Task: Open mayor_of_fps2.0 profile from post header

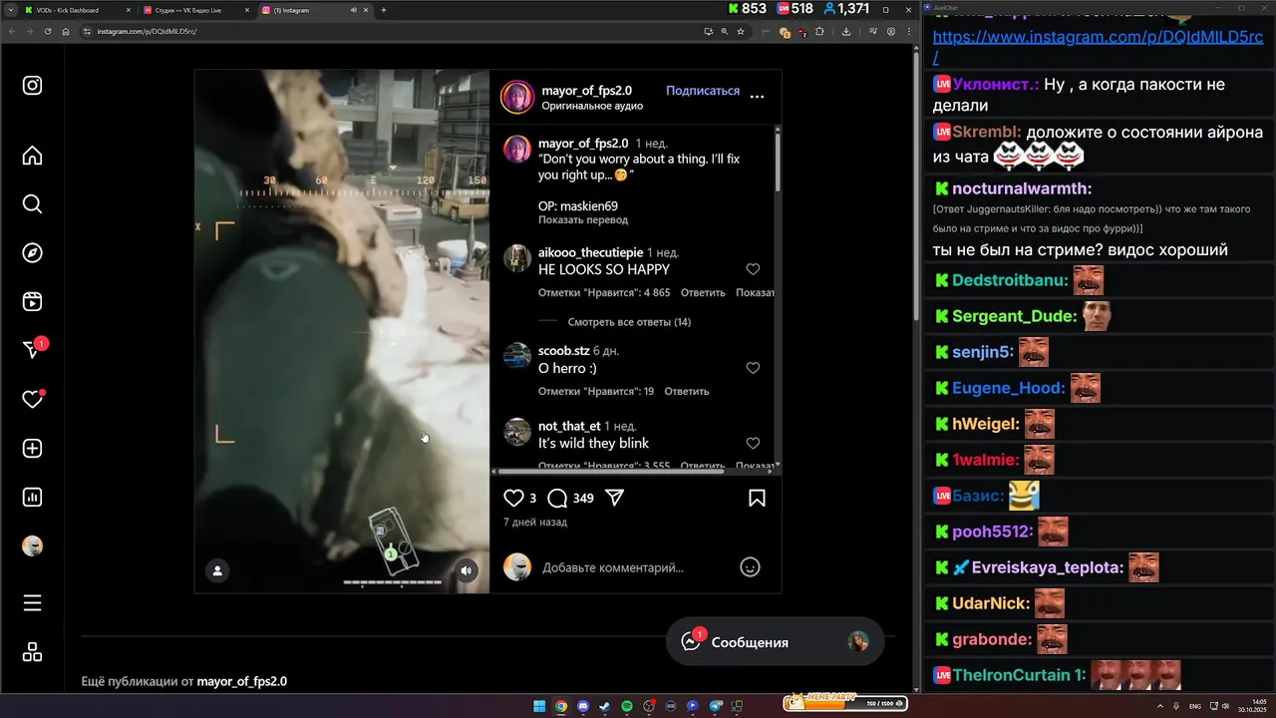Action: (x=586, y=91)
